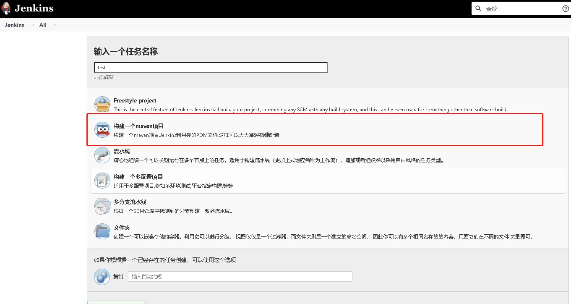Open the All breadcrumb entry
Viewport: 571px width, 304px height.
point(42,25)
